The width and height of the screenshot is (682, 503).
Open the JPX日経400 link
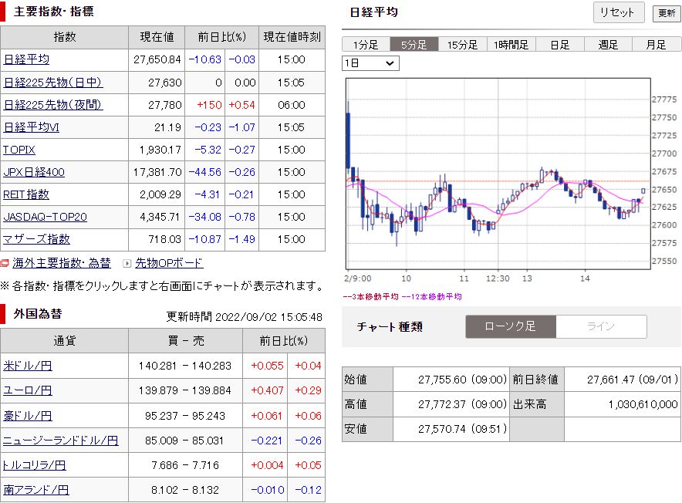coord(34,172)
